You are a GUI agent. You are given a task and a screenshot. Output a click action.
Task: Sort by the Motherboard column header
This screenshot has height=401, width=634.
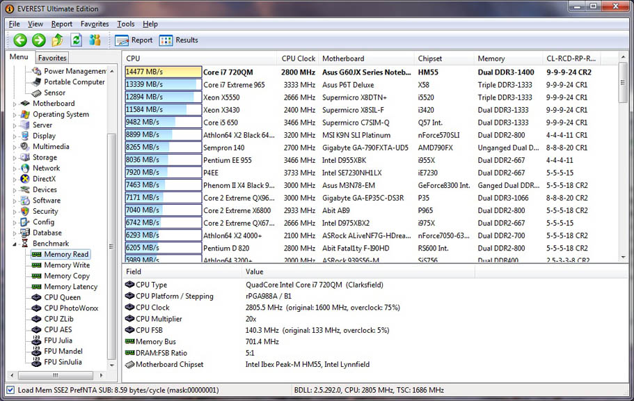[366, 58]
